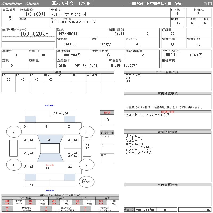The image size is (213, 213).
Task: Click the circle under 整備手帳
Action: [173, 44]
